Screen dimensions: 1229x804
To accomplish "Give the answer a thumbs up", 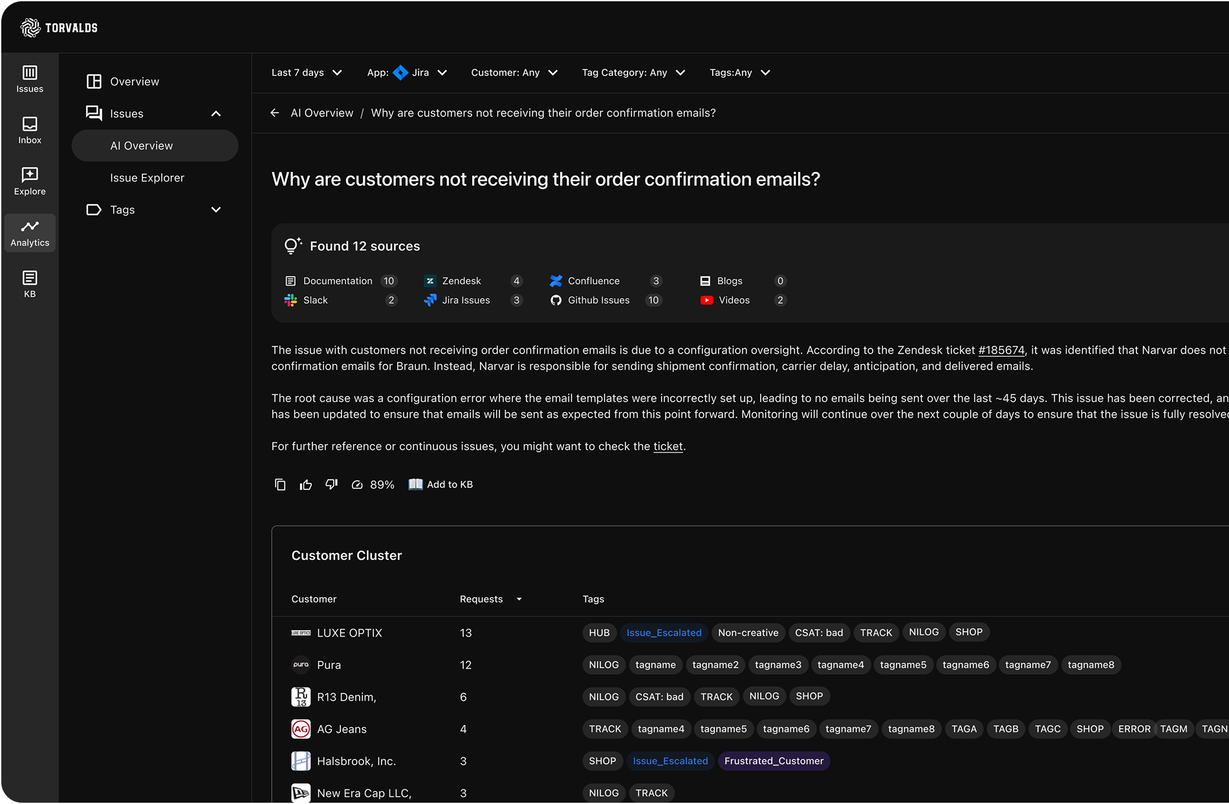I will (x=306, y=485).
